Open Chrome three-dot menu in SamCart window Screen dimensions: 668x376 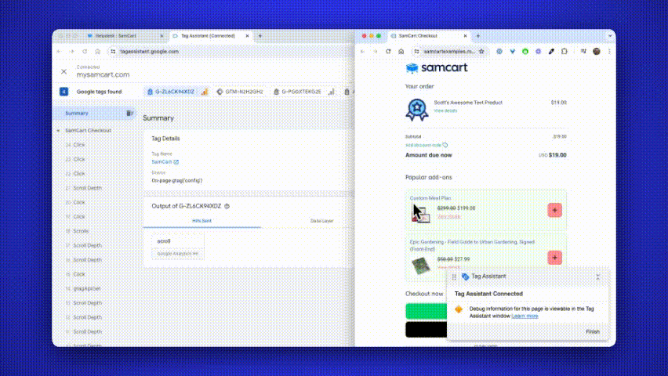coord(610,52)
